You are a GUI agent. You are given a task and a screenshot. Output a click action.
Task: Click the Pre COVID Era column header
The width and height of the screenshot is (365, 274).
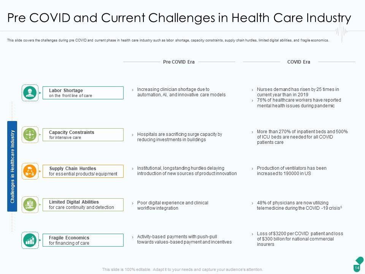[x=179, y=62]
